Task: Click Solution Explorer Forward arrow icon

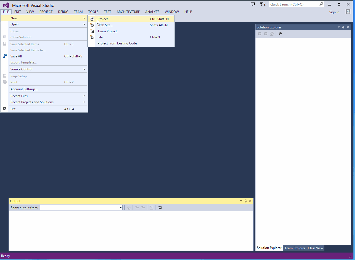Action: [x=266, y=34]
